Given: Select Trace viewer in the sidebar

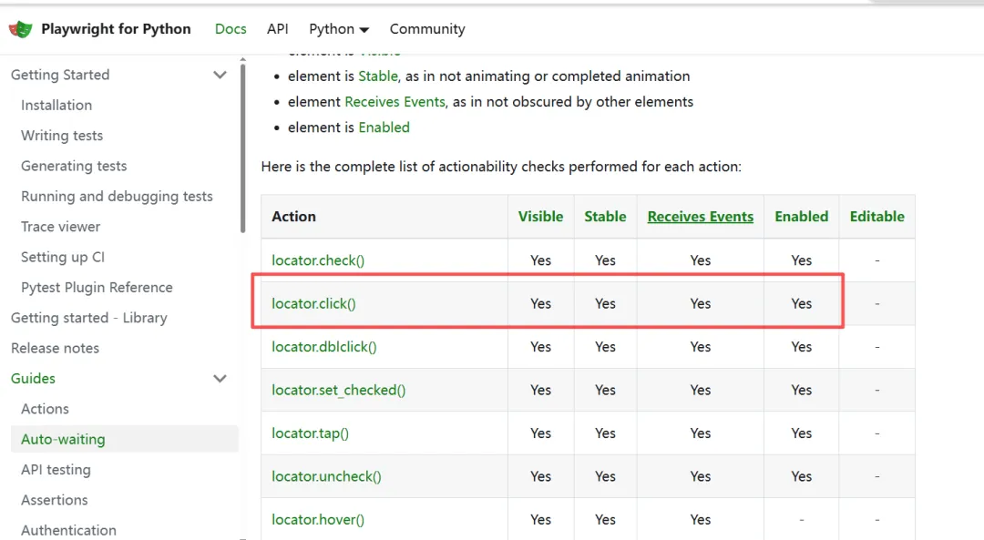Looking at the screenshot, I should 61,227.
